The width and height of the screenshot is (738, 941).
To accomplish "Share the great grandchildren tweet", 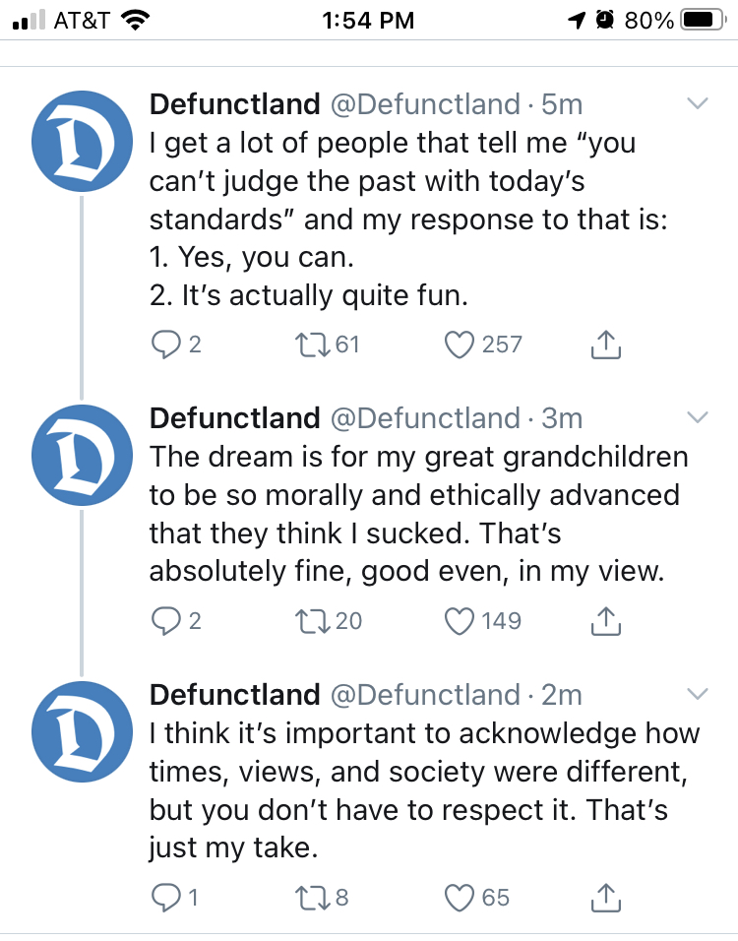I will (x=606, y=621).
